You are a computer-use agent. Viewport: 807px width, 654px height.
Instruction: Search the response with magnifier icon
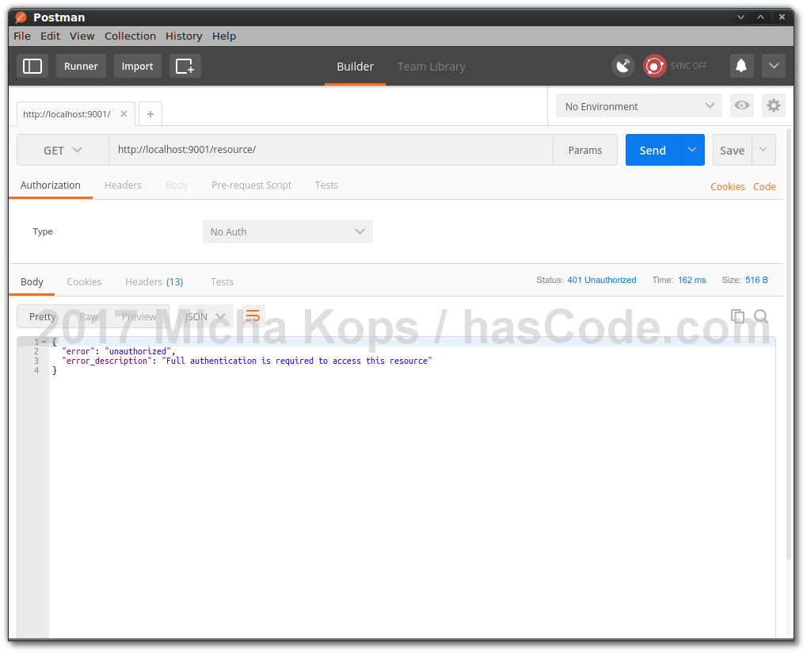coord(761,316)
